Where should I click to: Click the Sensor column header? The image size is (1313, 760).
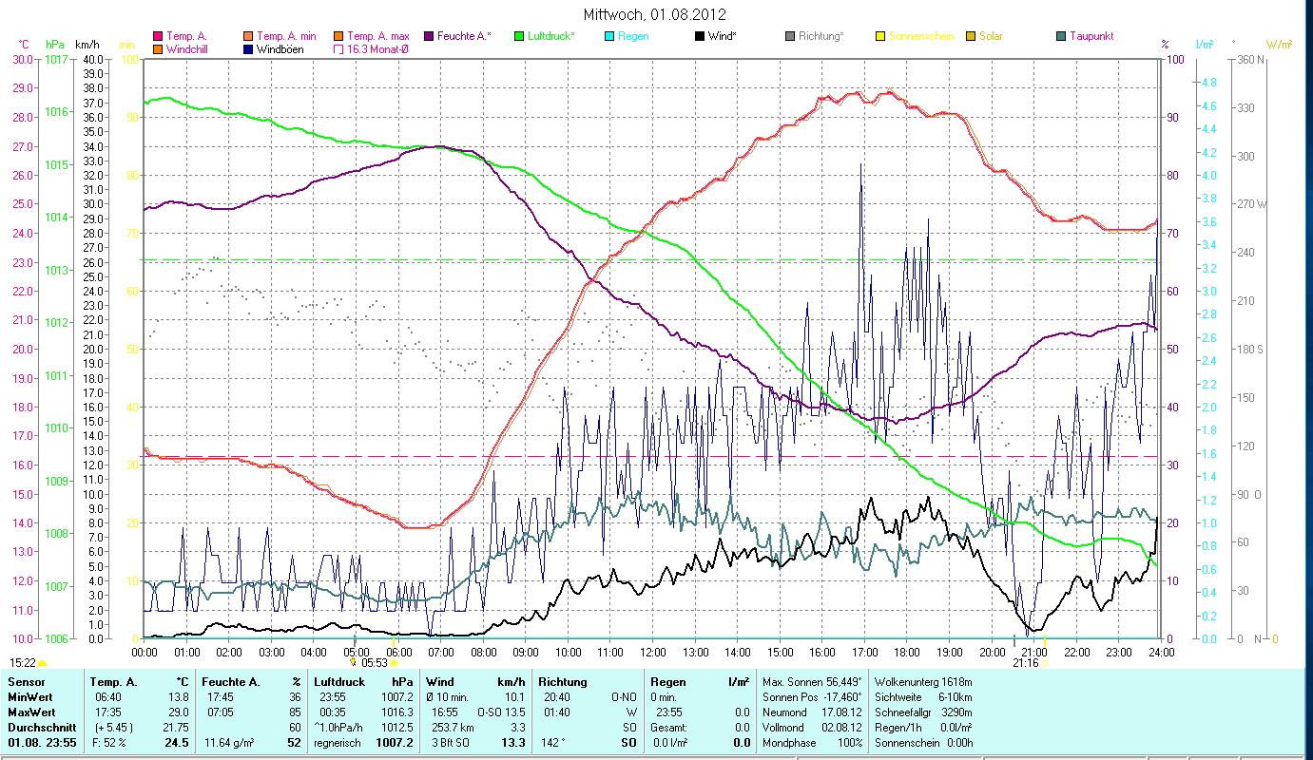point(25,681)
